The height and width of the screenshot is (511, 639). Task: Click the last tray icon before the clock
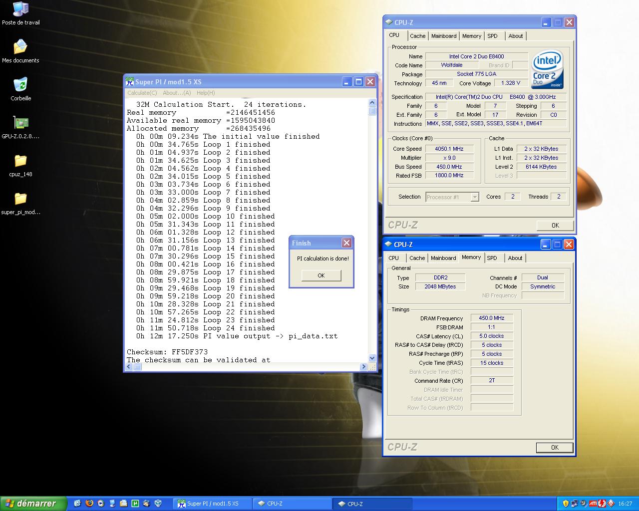coord(611,504)
